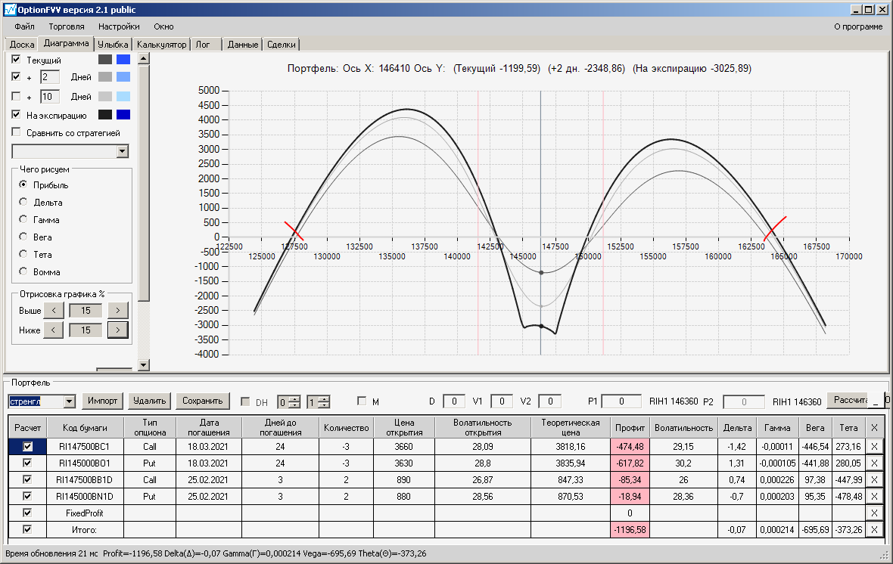This screenshot has width=893, height=564.
Task: Click the days input field showing 10
Action: coord(50,97)
